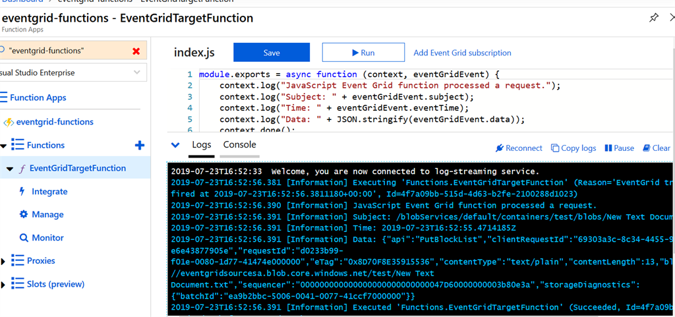The height and width of the screenshot is (317, 675).
Task: Clear the eventgrid-functions search filter
Action: (x=136, y=51)
